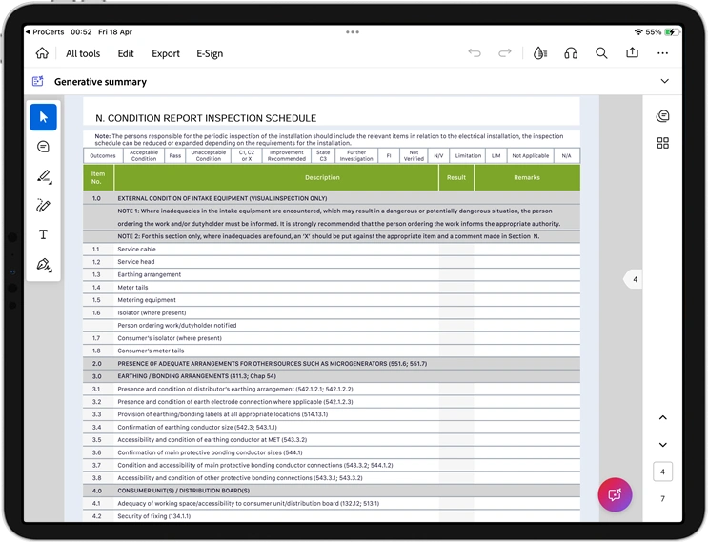This screenshot has height=542, width=708.
Task: Go to previous page with up chevron
Action: pyautogui.click(x=663, y=418)
